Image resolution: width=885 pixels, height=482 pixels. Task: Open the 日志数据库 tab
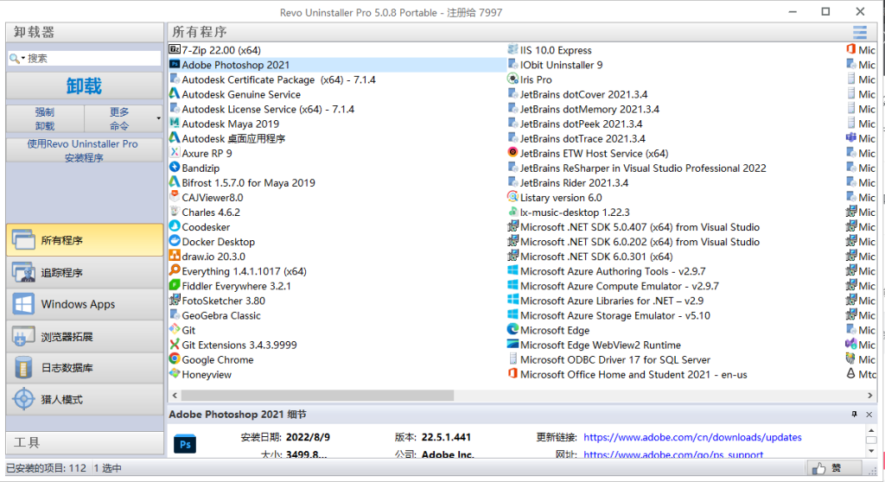pos(85,368)
